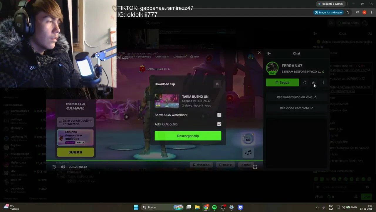Share the clip with the share icon

(304, 83)
